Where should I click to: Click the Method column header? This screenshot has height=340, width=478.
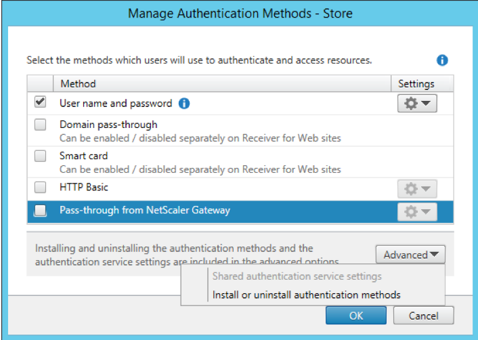tap(78, 84)
